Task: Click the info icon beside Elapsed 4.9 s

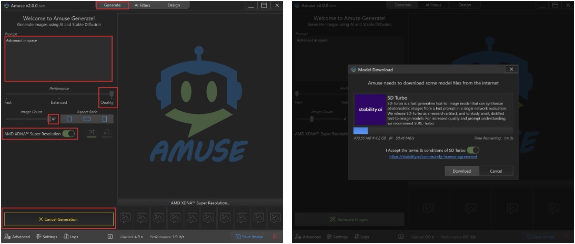Action: point(110,237)
